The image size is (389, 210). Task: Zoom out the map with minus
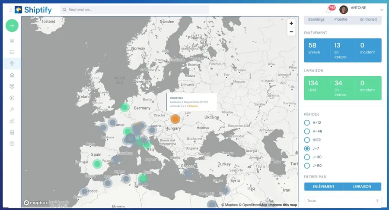pos(291,32)
